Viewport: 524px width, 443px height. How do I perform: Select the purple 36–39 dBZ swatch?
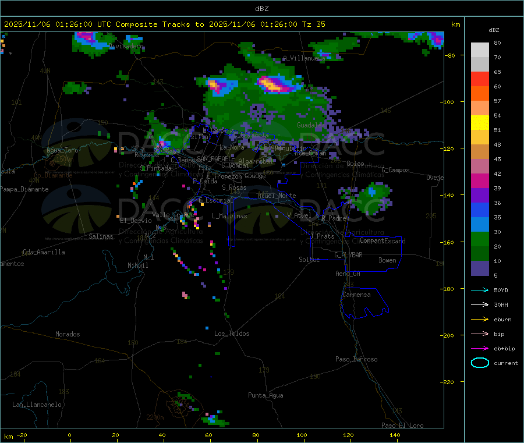tap(480, 196)
